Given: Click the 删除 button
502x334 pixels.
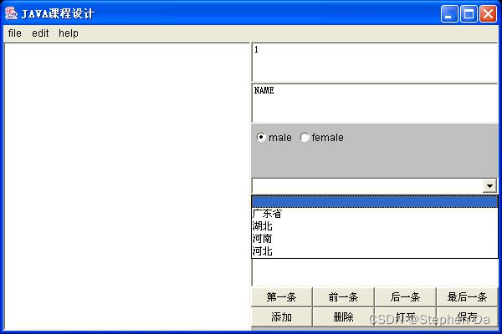Looking at the screenshot, I should 343,316.
